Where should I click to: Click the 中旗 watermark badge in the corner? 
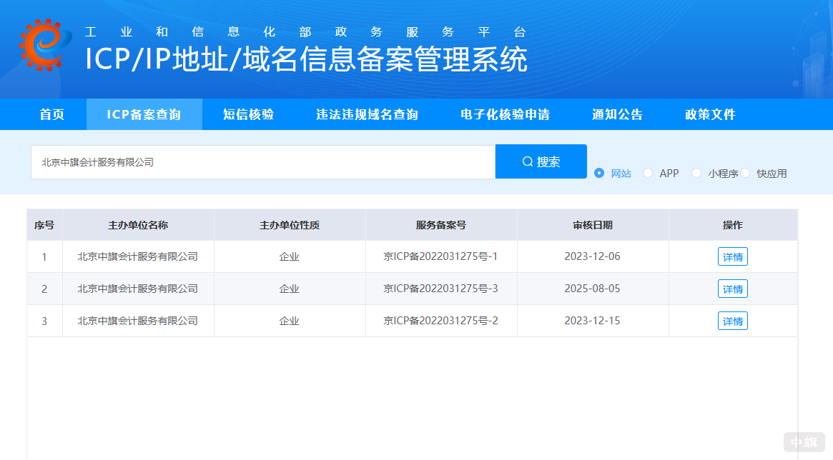tap(804, 441)
